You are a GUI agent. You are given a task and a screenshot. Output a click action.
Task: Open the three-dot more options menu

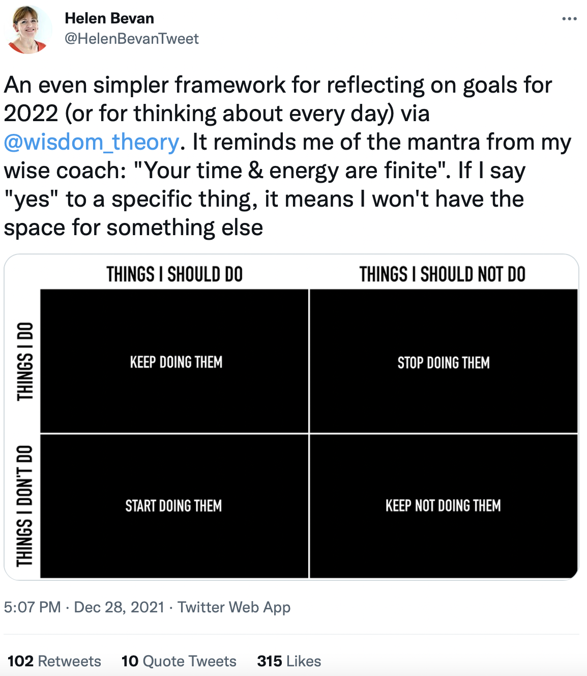point(569,19)
